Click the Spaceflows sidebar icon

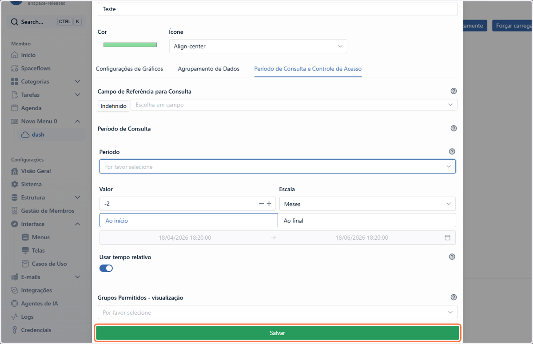(14, 68)
